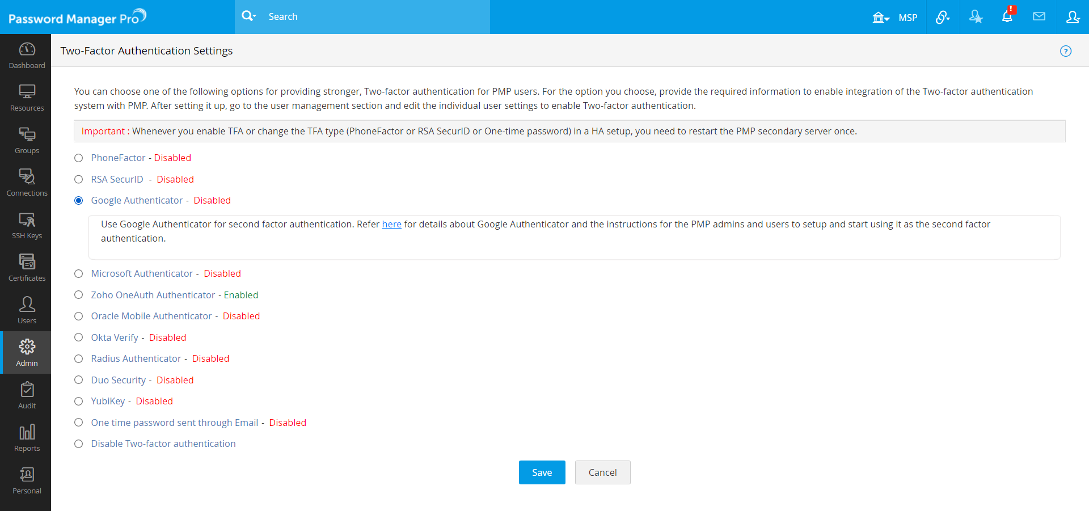The height and width of the screenshot is (511, 1089).
Task: Navigate to the Reports menu
Action: point(27,438)
